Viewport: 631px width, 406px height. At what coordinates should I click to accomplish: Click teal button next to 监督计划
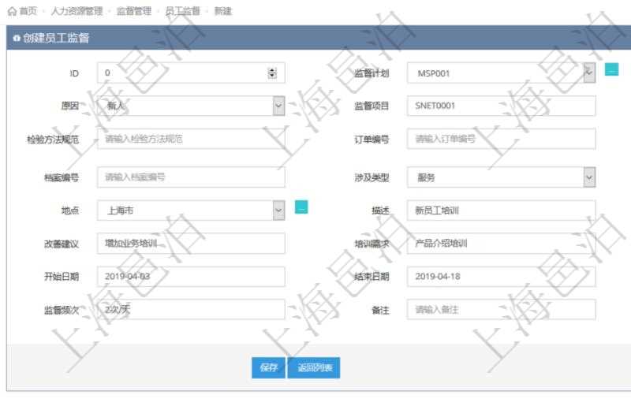pos(612,69)
